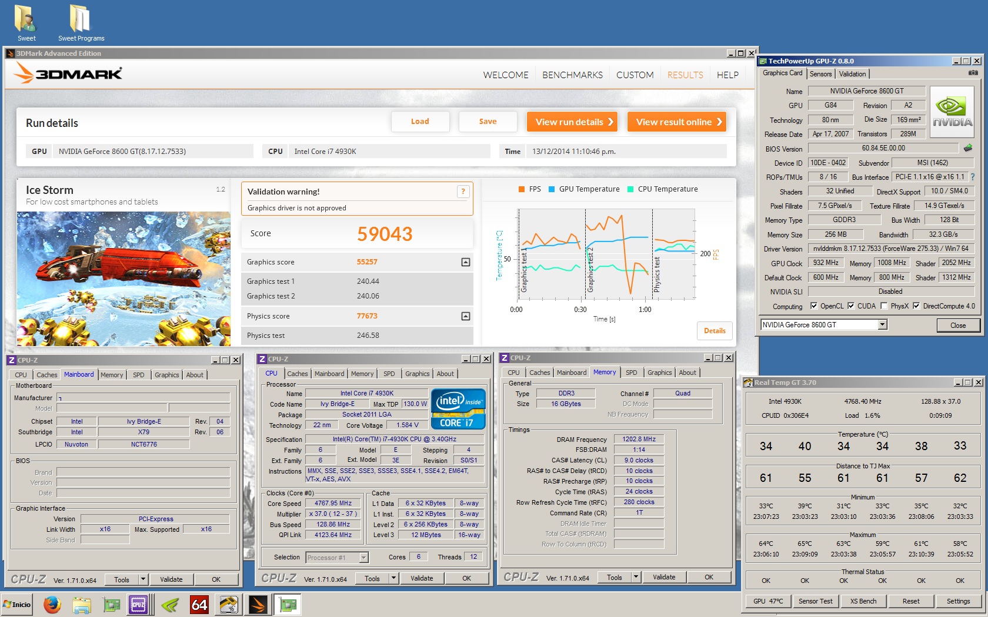Click the 3DMark logo in the header
Viewport: 988px width, 617px height.
point(67,73)
